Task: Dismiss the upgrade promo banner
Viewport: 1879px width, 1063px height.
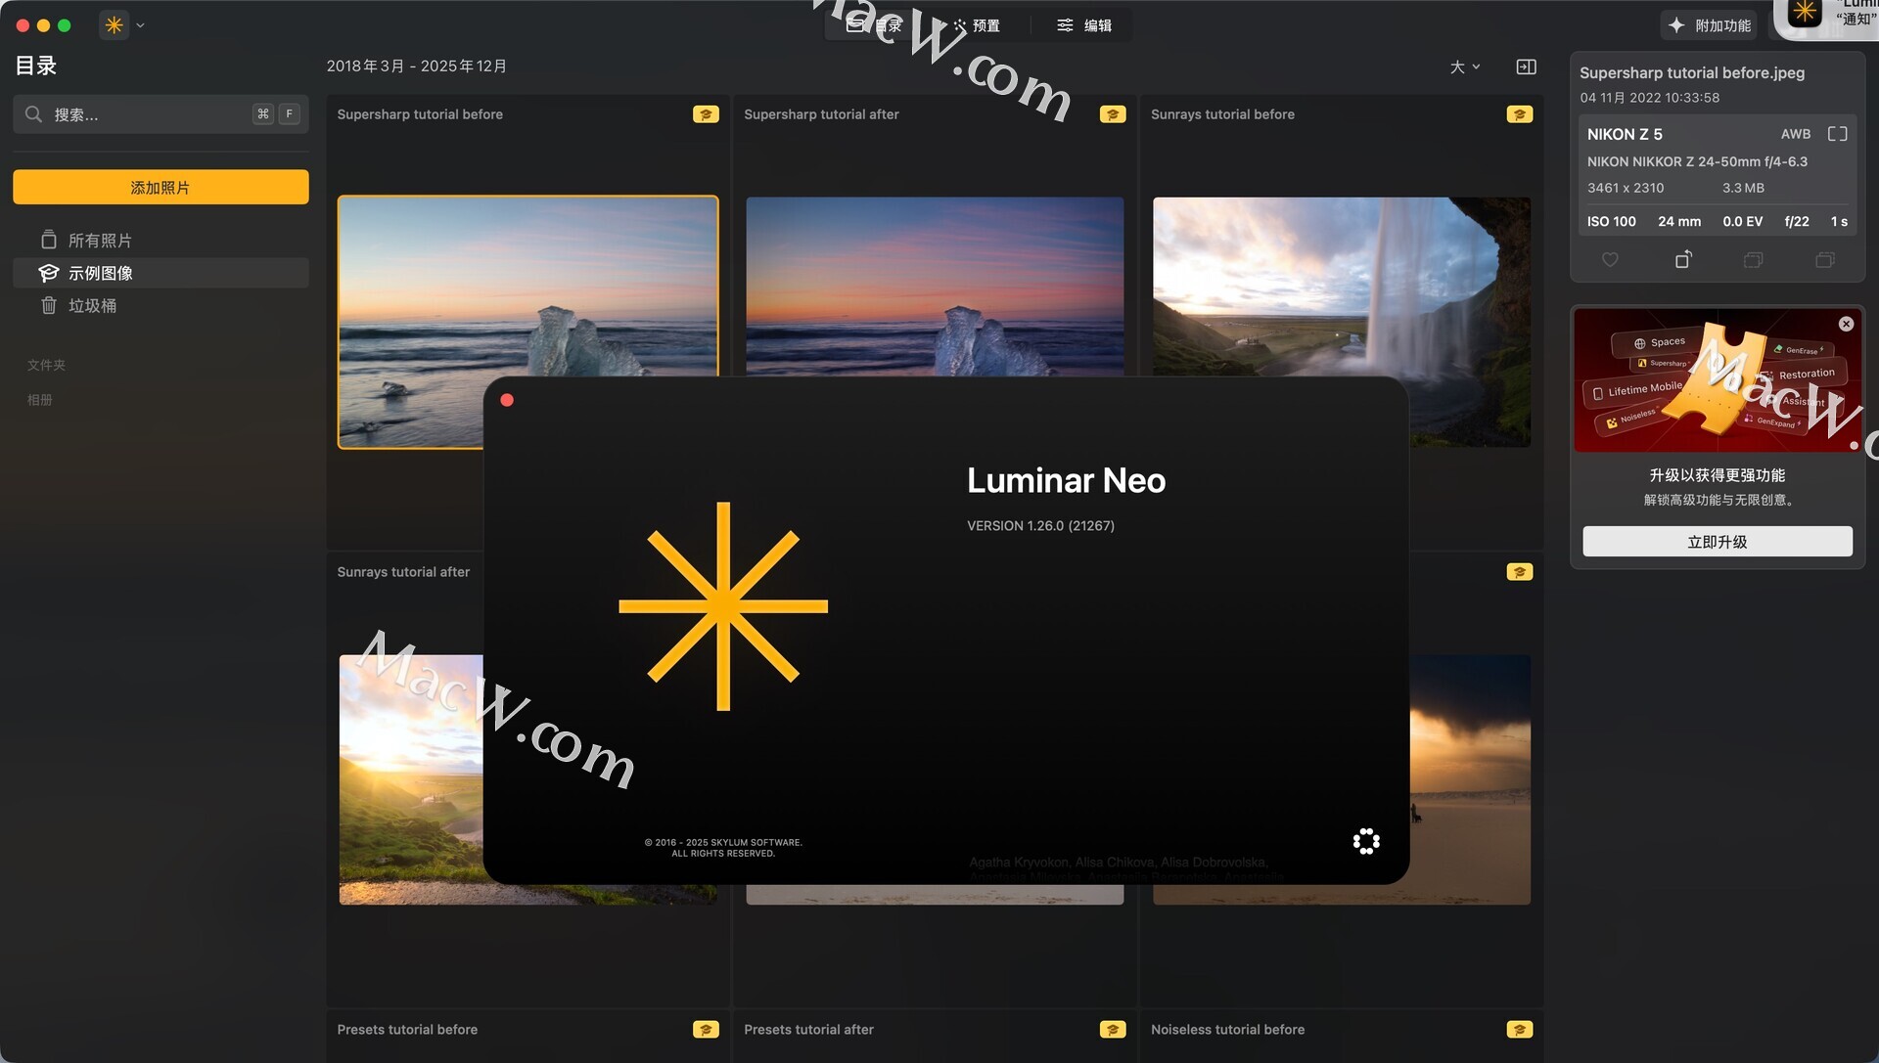Action: click(x=1846, y=324)
